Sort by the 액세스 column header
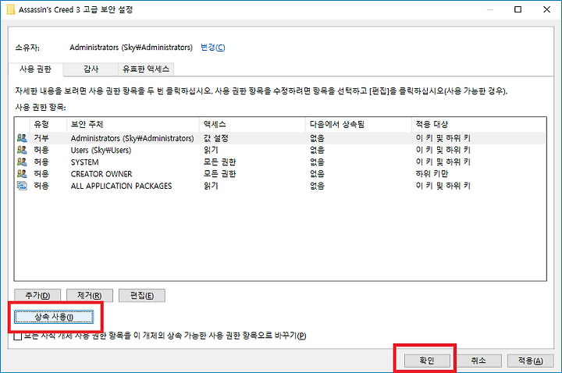The image size is (562, 373). [252, 124]
